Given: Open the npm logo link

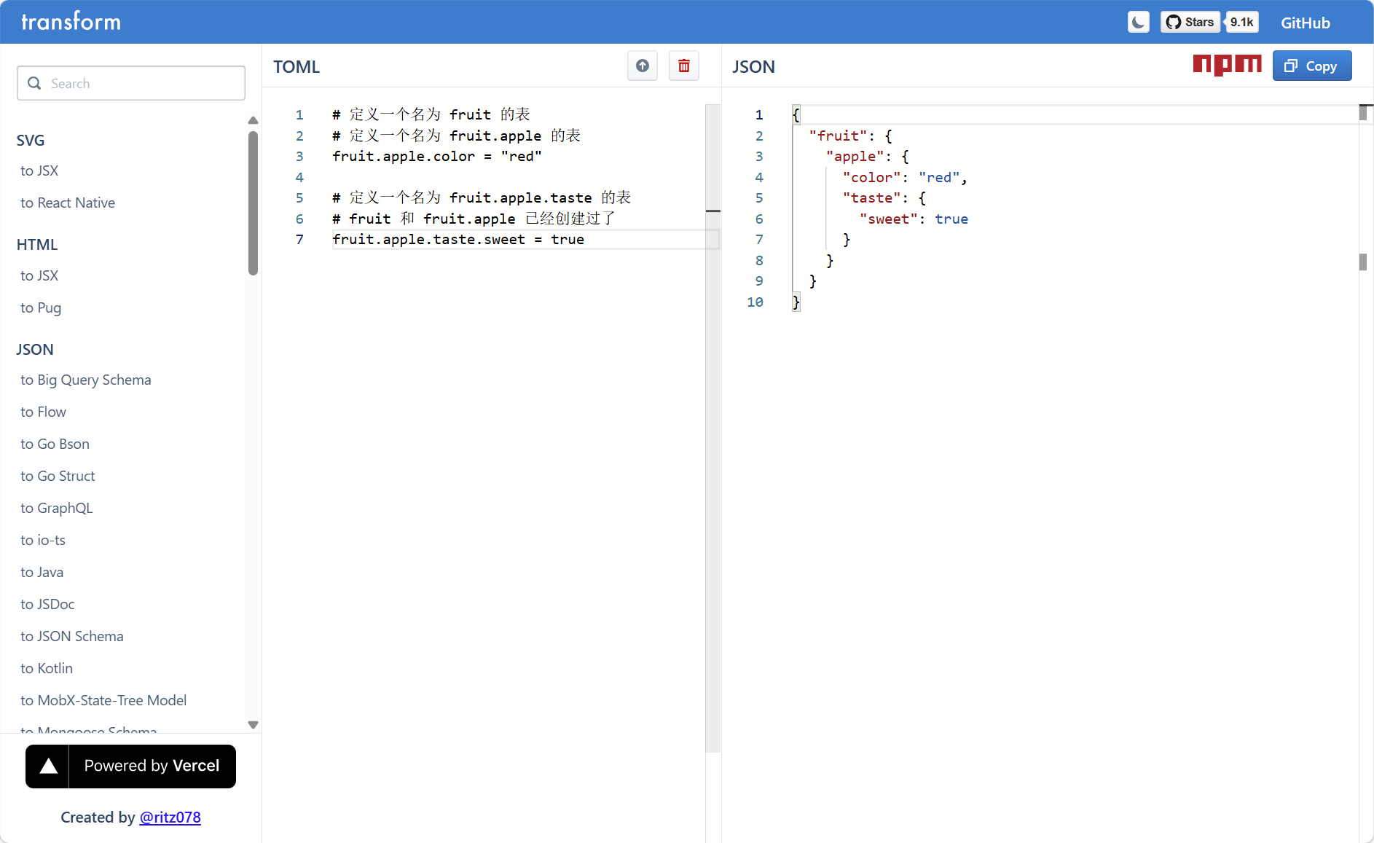Looking at the screenshot, I should coord(1227,66).
